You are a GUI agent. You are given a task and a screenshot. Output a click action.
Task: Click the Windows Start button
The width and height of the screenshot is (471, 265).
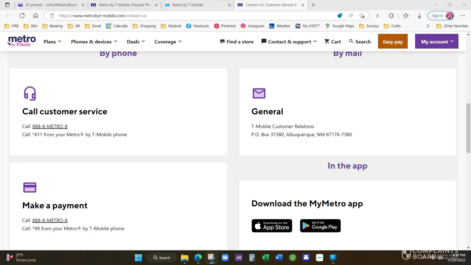pyautogui.click(x=138, y=258)
